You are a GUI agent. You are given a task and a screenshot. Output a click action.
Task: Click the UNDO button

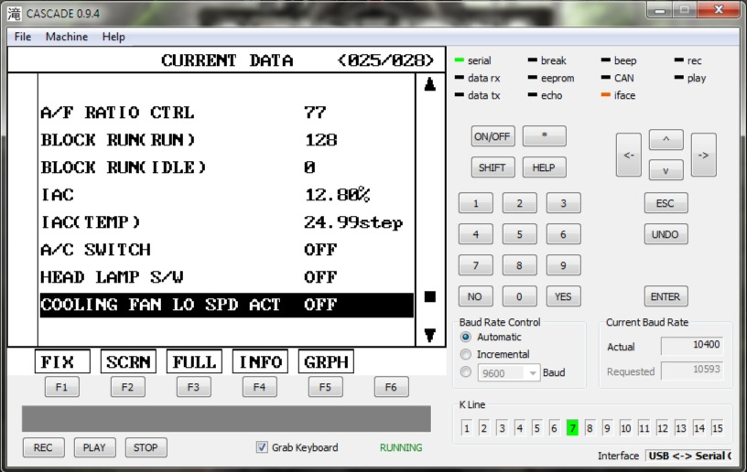666,234
